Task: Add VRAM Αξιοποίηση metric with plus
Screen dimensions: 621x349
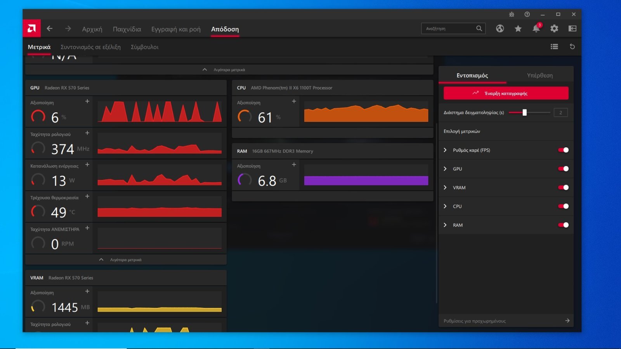Action: (x=87, y=291)
